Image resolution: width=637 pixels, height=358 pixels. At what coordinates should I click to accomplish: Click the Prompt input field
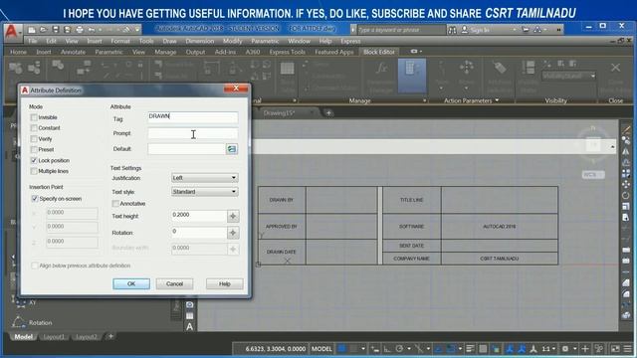click(192, 133)
